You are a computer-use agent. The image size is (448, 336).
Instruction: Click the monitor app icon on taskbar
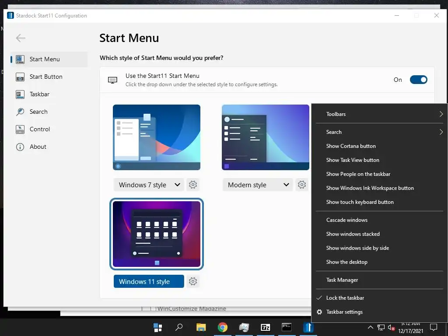tap(244, 327)
